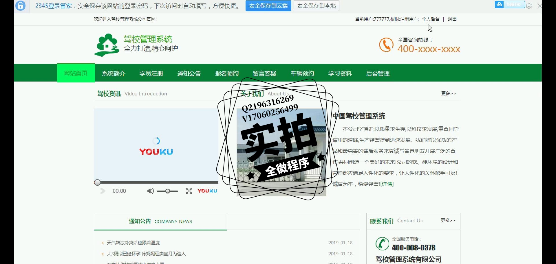Click the 00:00 video time display
This screenshot has width=556, height=264.
(x=119, y=191)
